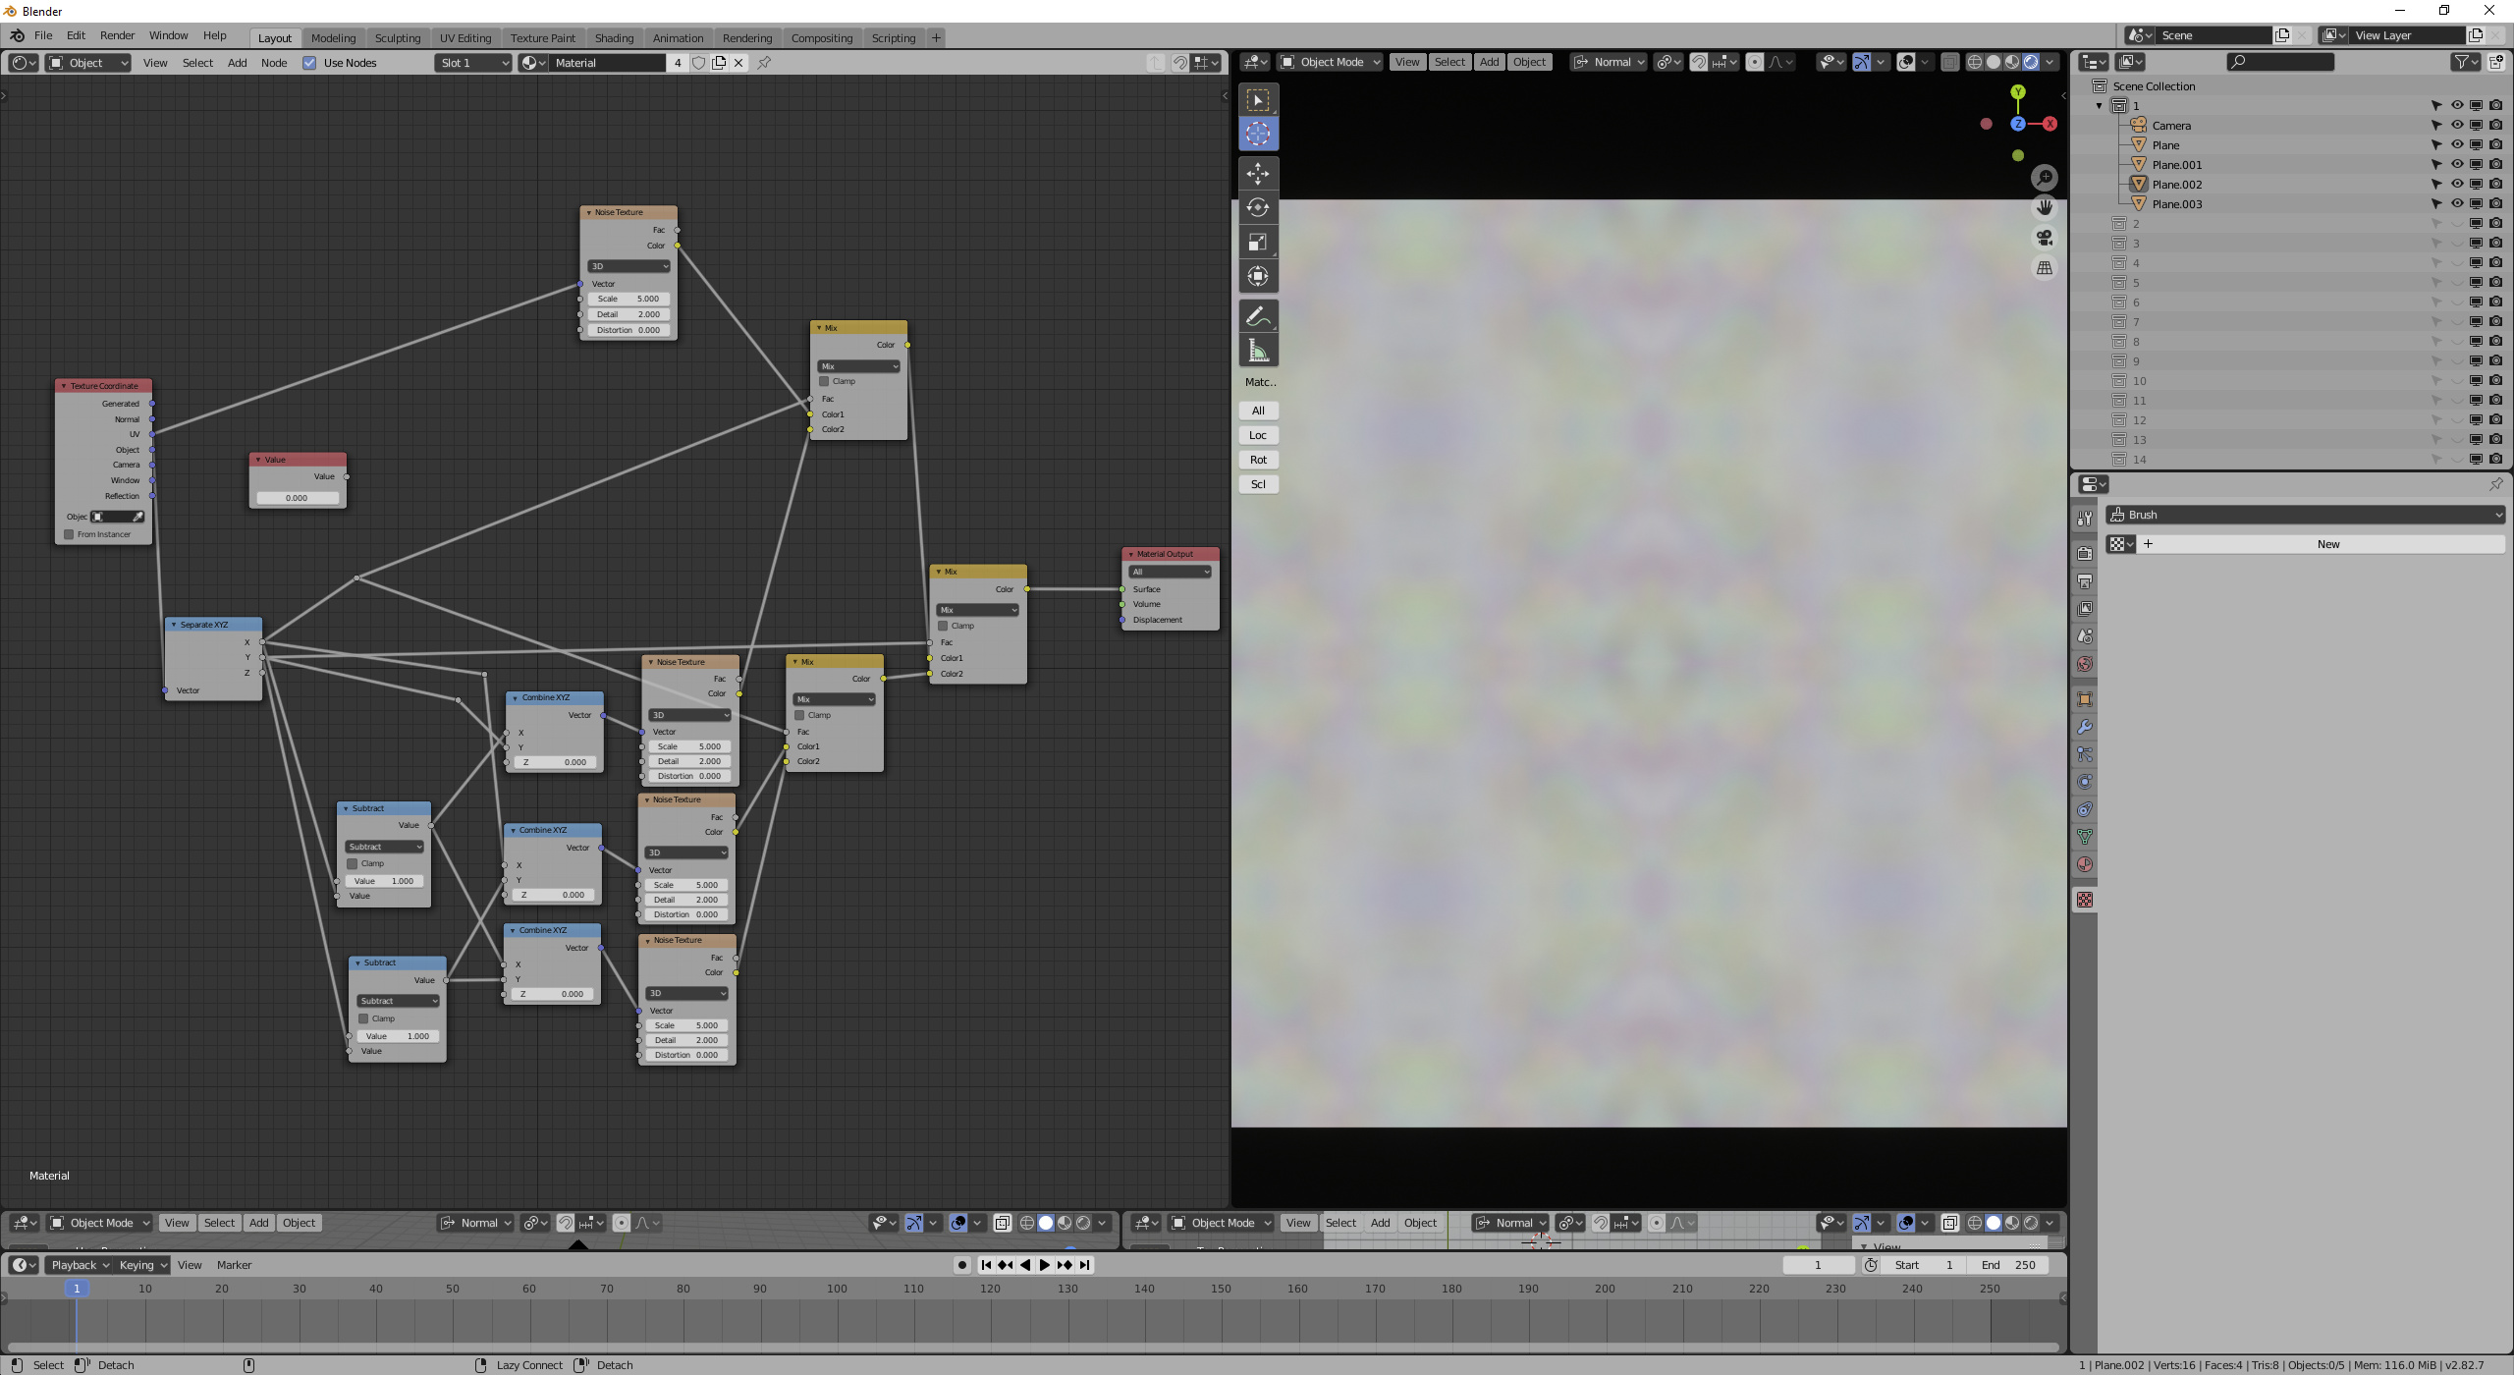Select the Annotate tool
Screen dimensions: 2514x1375
[1258, 316]
